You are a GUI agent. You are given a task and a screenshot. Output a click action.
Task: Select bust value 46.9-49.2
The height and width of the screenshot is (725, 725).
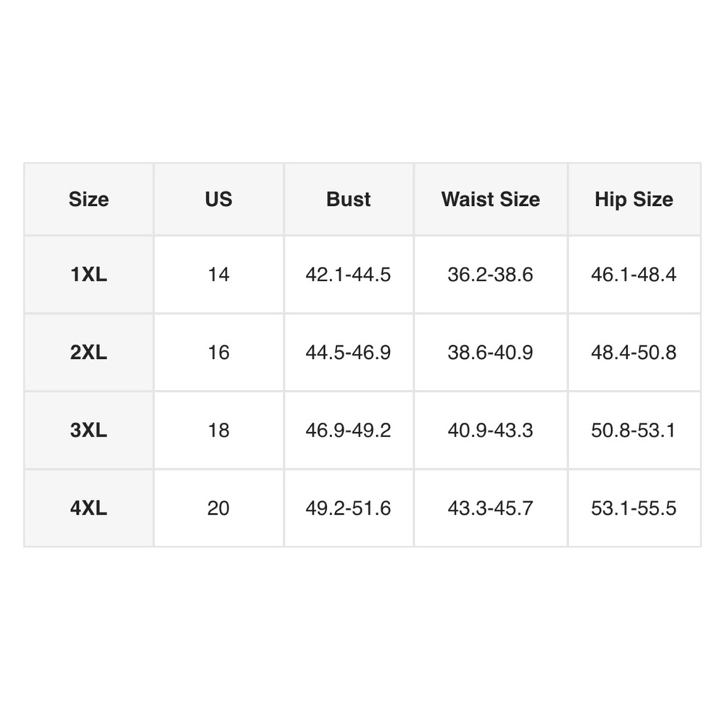point(349,431)
